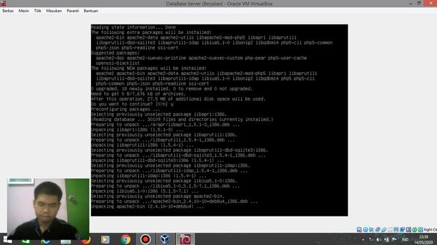Click the display status icon in VirtualBox
Viewport: 437px width, 245px height.
(396, 229)
